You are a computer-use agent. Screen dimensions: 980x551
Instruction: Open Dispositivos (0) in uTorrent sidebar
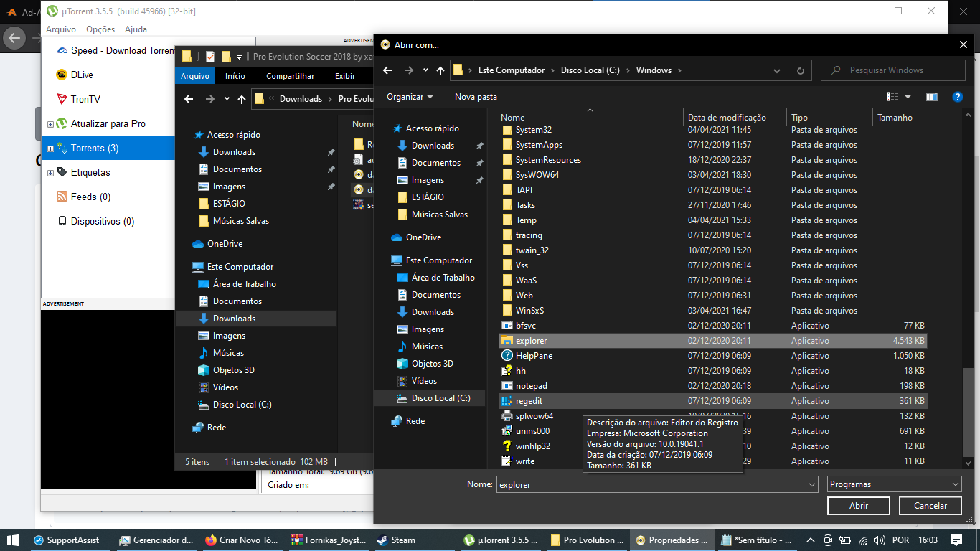(x=102, y=221)
